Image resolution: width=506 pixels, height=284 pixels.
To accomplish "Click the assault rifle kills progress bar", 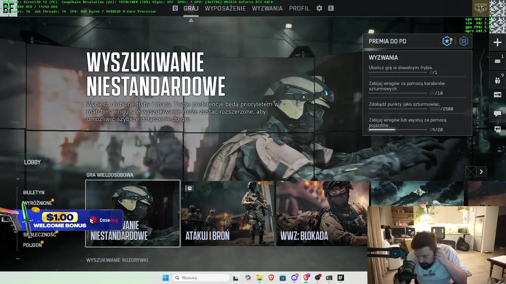I will pyautogui.click(x=398, y=93).
